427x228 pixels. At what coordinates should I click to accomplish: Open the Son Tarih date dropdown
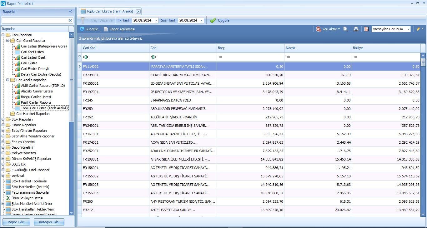pos(202,20)
